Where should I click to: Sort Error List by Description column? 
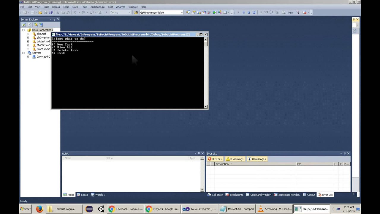click(255, 164)
